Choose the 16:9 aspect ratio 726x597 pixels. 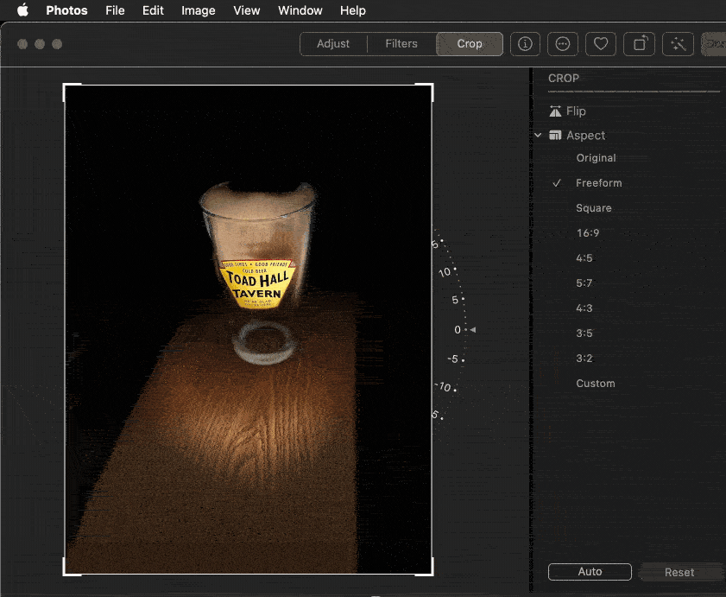click(x=588, y=233)
